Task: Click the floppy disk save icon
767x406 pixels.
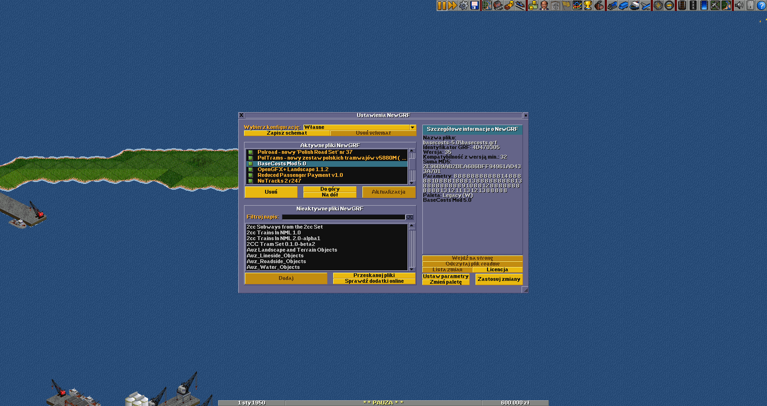Action: coord(475,5)
